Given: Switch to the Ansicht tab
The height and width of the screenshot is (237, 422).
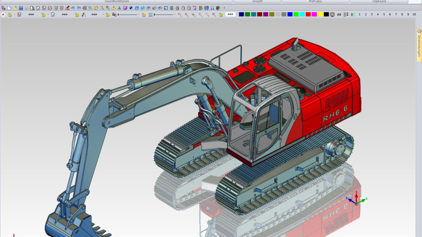Looking at the screenshot, I should coord(257,1).
